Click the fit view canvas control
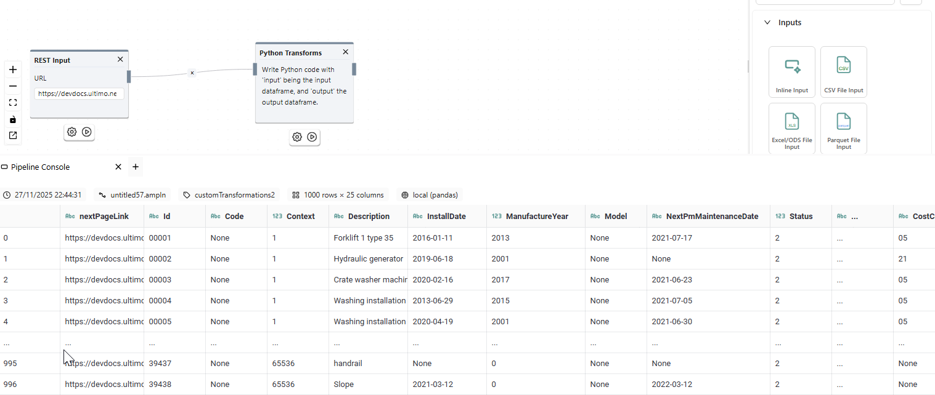 pos(13,103)
